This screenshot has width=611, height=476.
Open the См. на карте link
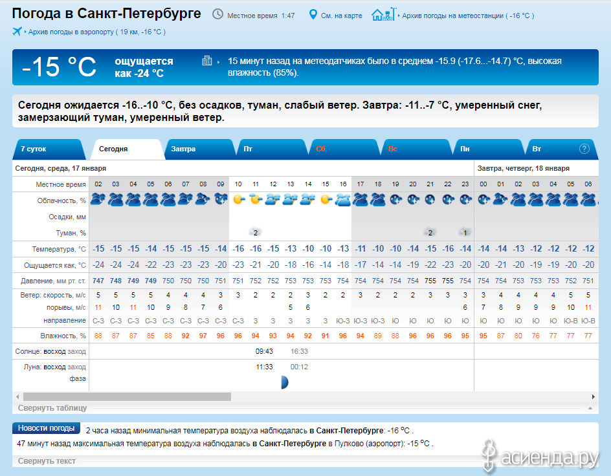[341, 16]
